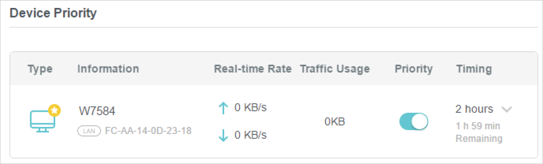
Task: Click the 0KB traffic usage value
Action: (335, 122)
